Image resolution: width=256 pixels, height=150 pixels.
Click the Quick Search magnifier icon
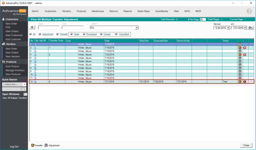pyautogui.click(x=23, y=89)
